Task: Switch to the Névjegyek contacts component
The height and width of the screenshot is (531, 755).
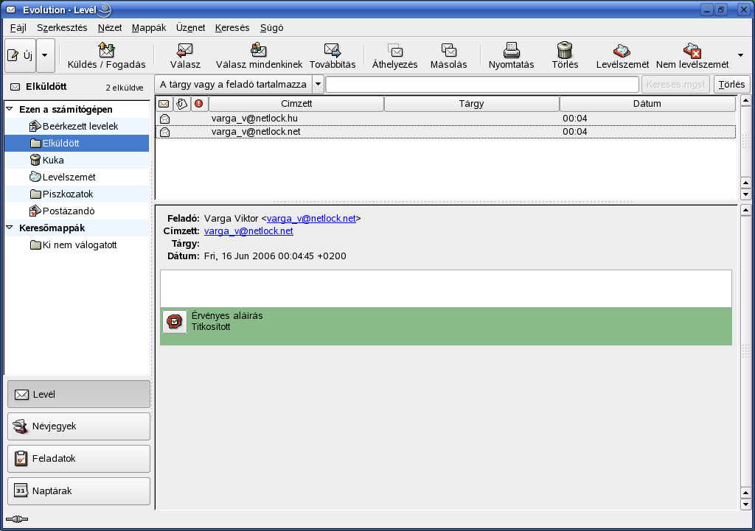Action: [x=79, y=426]
